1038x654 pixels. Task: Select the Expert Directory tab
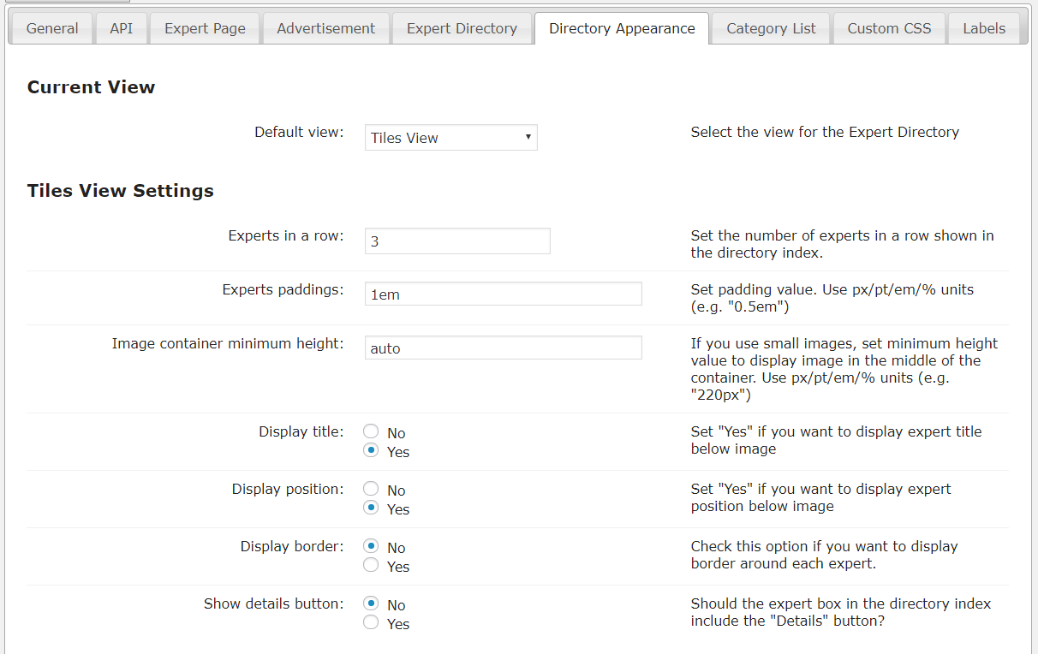click(462, 28)
